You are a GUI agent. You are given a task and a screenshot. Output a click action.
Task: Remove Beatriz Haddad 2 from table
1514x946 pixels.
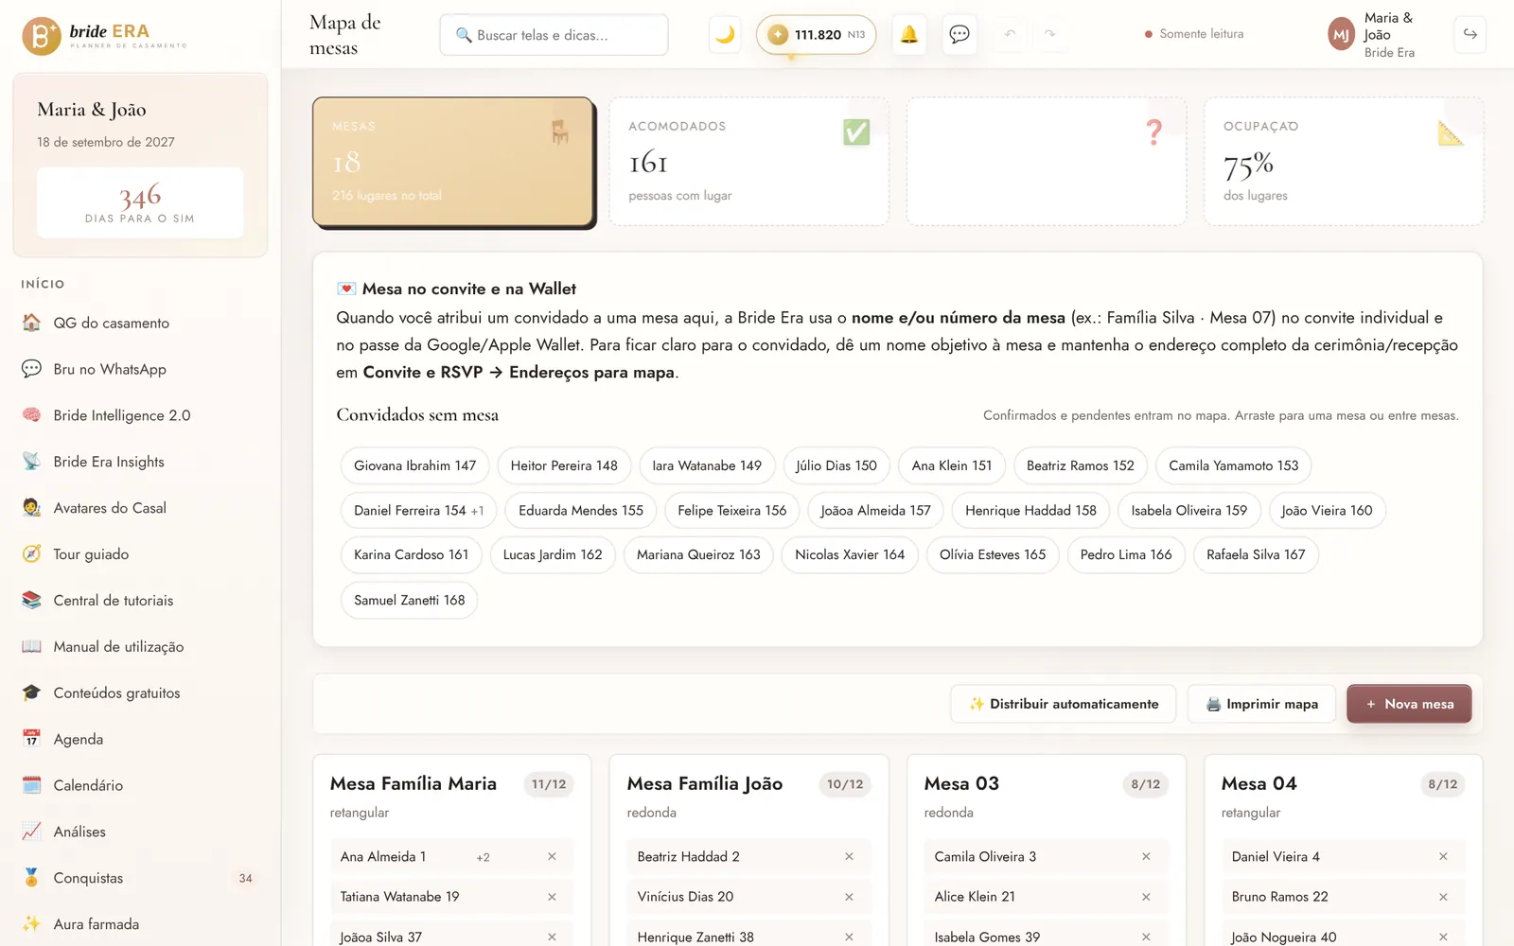(849, 856)
